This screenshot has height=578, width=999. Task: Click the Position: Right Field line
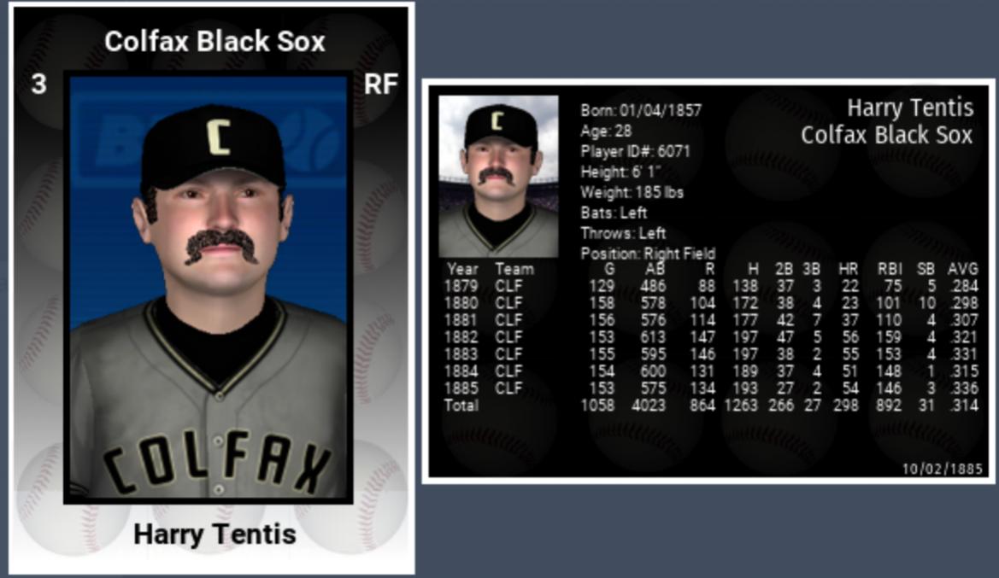(x=648, y=254)
